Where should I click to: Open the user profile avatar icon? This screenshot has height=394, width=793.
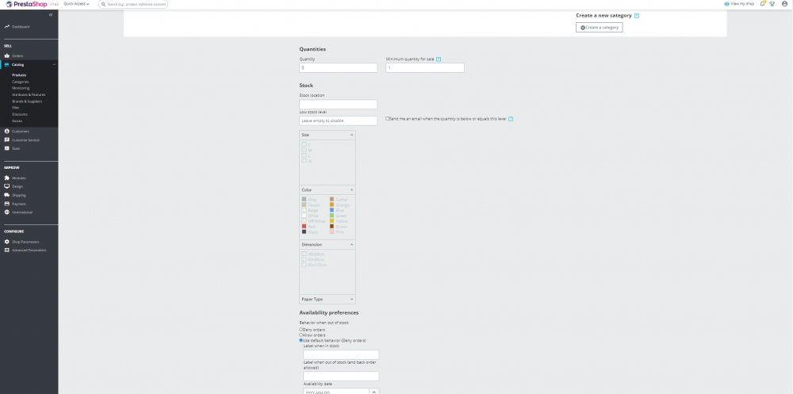tap(784, 3)
